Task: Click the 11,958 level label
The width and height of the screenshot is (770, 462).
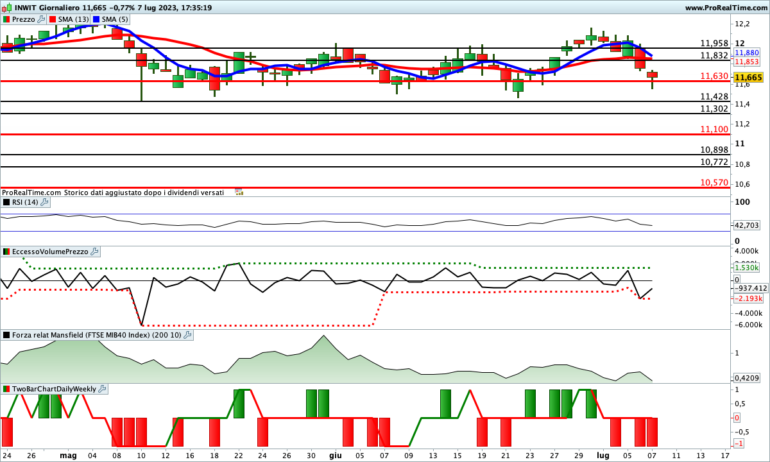Action: click(x=714, y=43)
